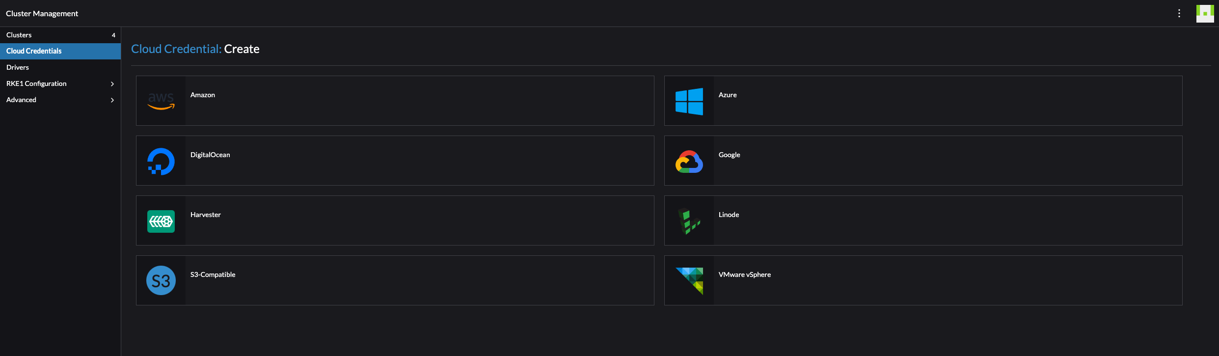Open Drivers in the sidebar

click(60, 67)
